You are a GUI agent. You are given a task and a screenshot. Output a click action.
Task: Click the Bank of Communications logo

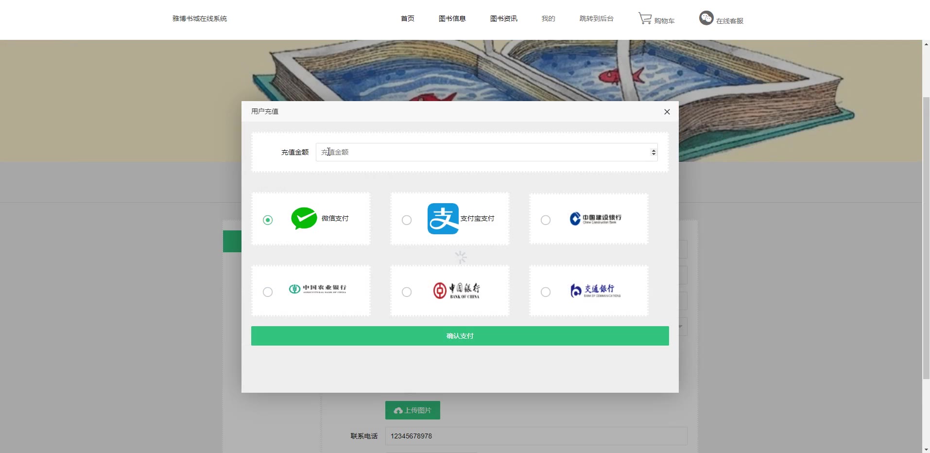click(595, 291)
